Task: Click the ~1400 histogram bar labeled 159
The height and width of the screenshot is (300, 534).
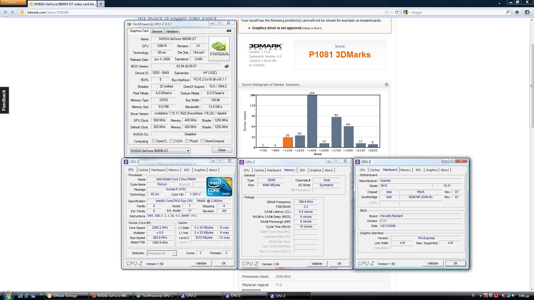Action: click(x=312, y=121)
